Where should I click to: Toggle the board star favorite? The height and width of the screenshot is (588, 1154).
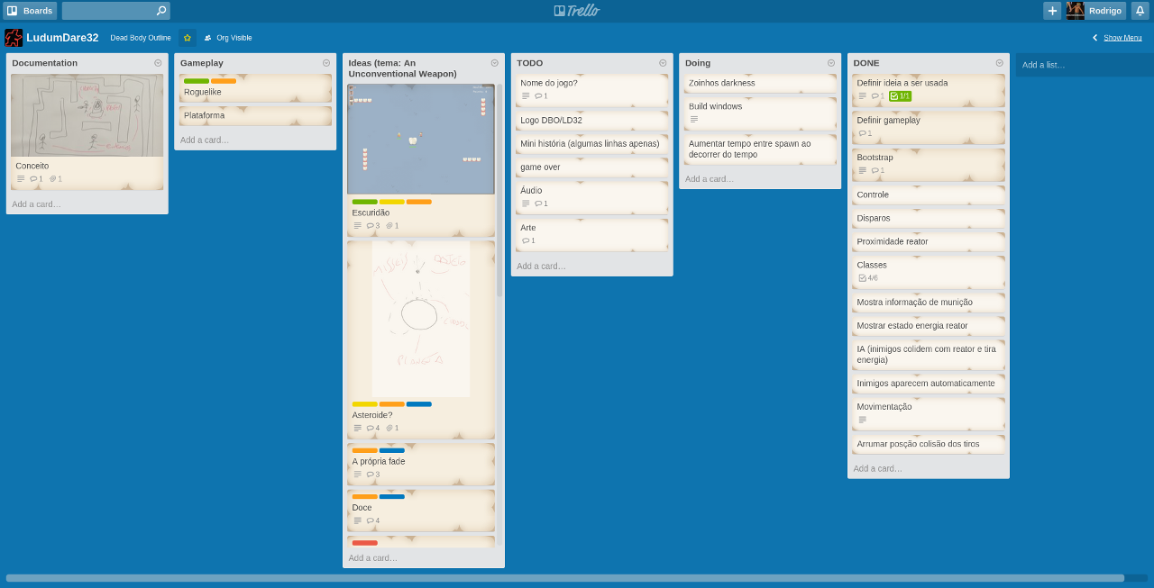point(188,38)
